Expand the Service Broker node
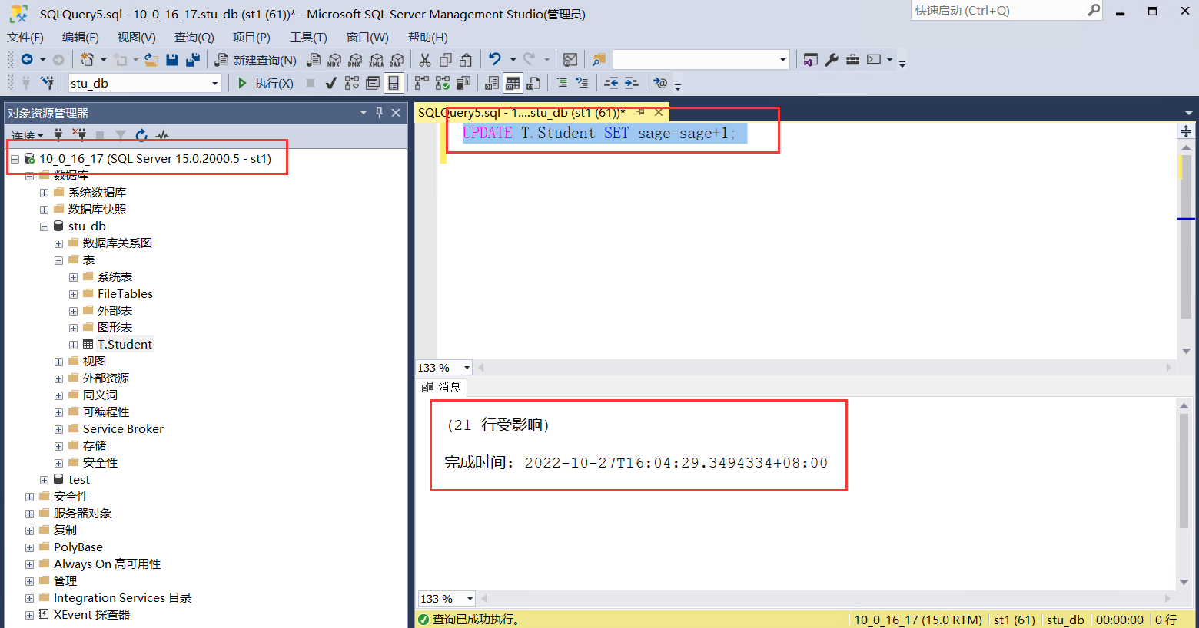The width and height of the screenshot is (1199, 628). [x=58, y=429]
